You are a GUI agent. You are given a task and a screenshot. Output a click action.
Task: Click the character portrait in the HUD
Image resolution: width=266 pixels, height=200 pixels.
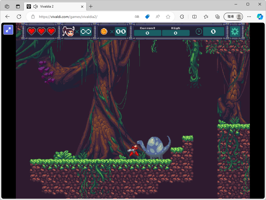(69, 31)
